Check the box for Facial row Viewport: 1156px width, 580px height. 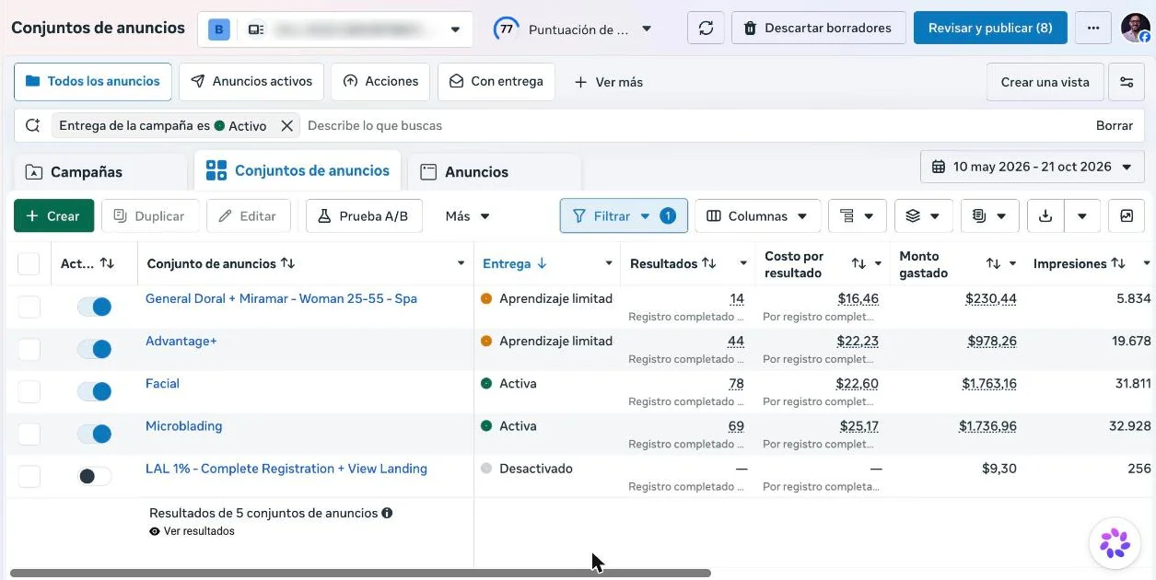(x=29, y=391)
